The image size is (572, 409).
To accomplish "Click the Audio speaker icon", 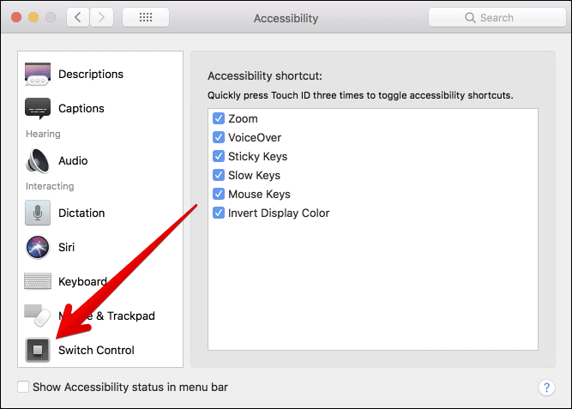I will pos(38,161).
